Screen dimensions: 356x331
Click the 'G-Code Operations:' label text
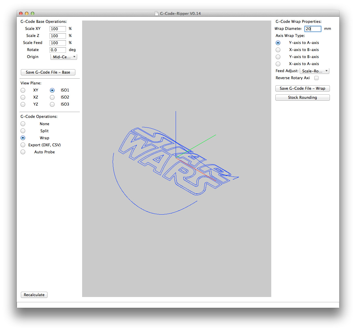click(39, 116)
